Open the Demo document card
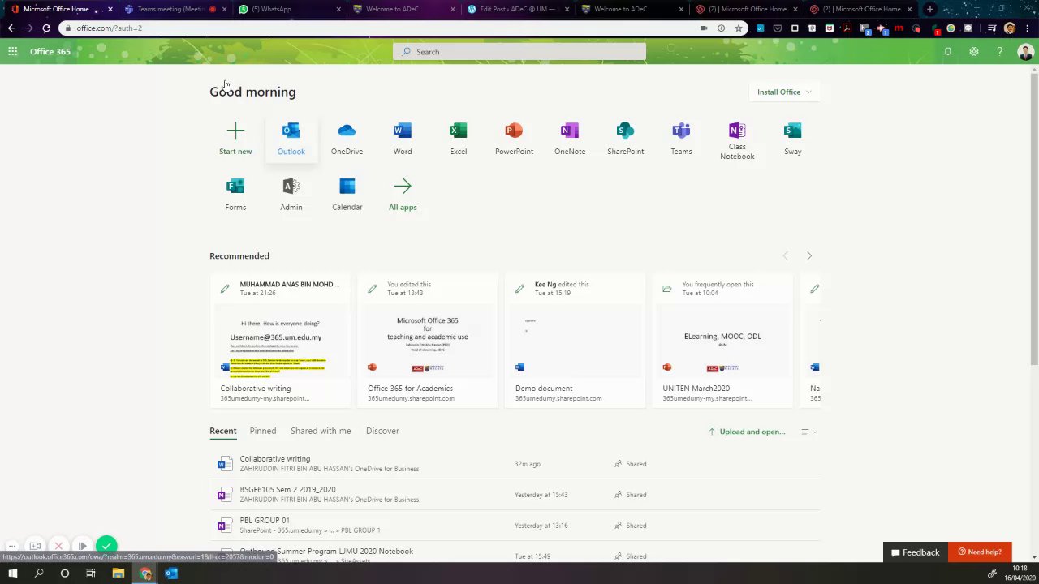 tap(575, 340)
